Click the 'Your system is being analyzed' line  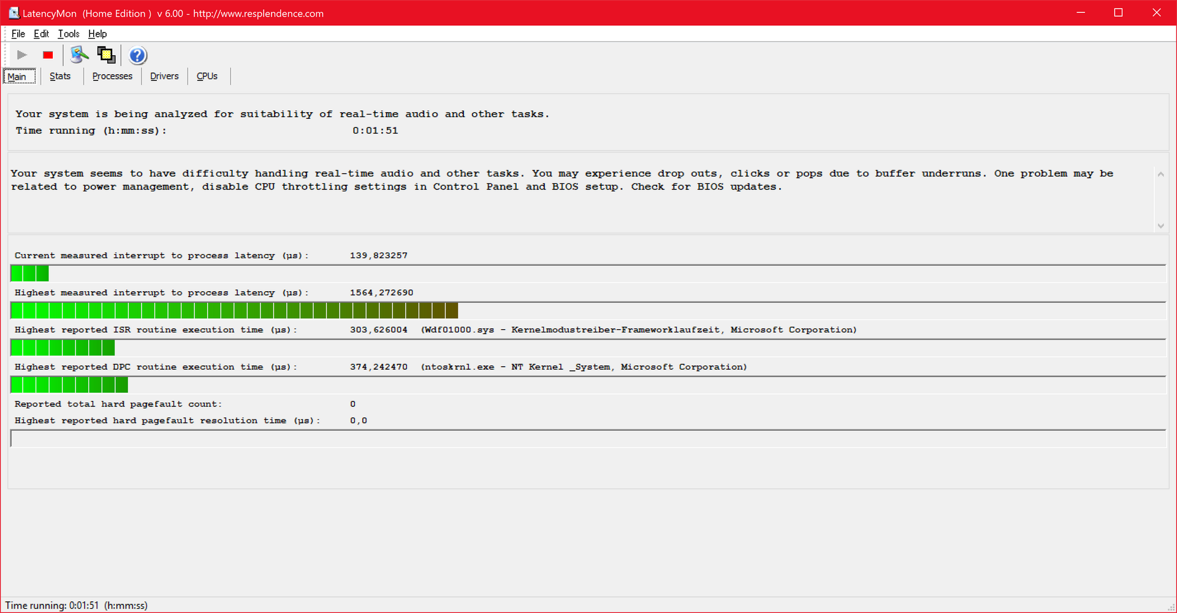(283, 114)
